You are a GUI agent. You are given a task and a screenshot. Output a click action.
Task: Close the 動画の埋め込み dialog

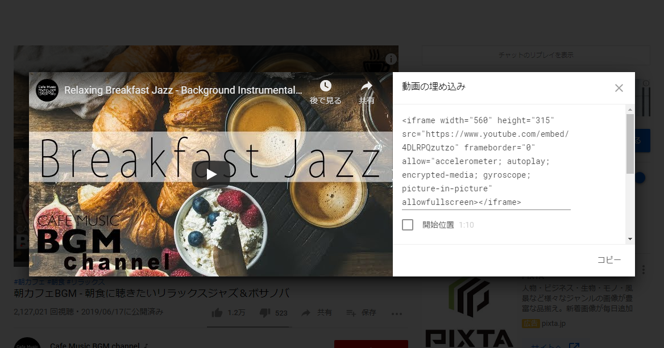(619, 88)
